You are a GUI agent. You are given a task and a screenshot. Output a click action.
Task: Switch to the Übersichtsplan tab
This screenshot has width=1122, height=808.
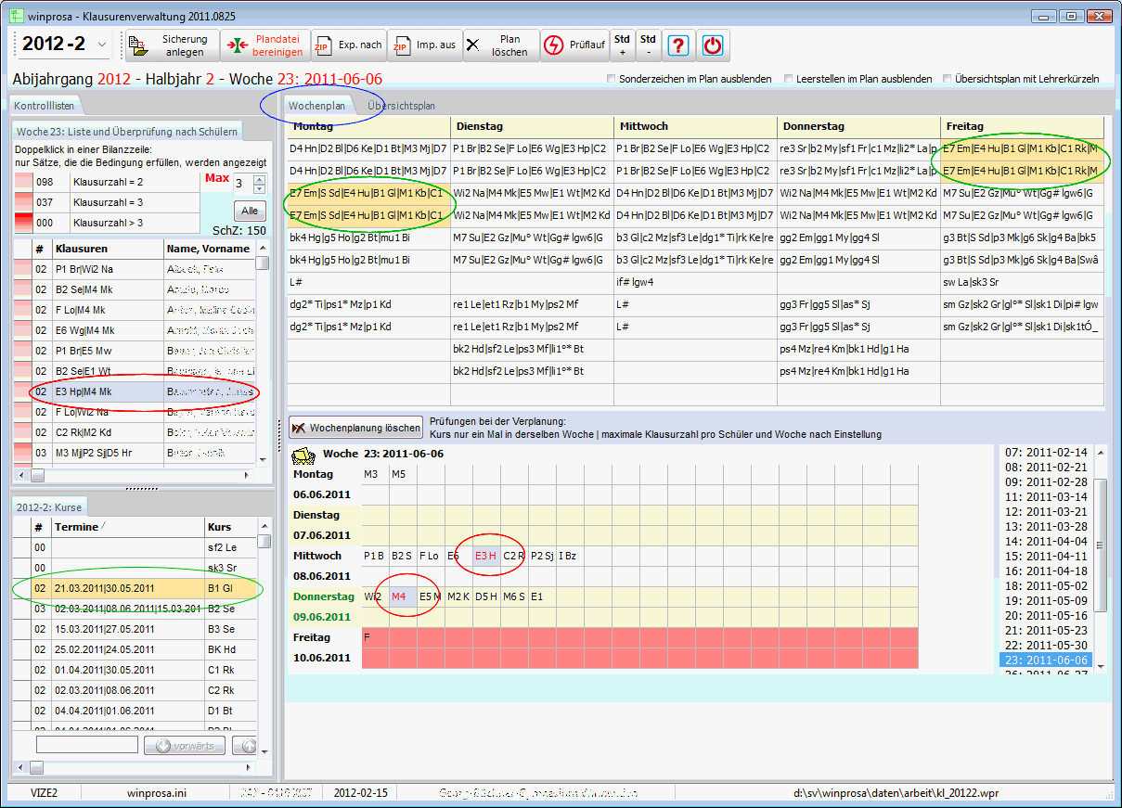[x=401, y=106]
